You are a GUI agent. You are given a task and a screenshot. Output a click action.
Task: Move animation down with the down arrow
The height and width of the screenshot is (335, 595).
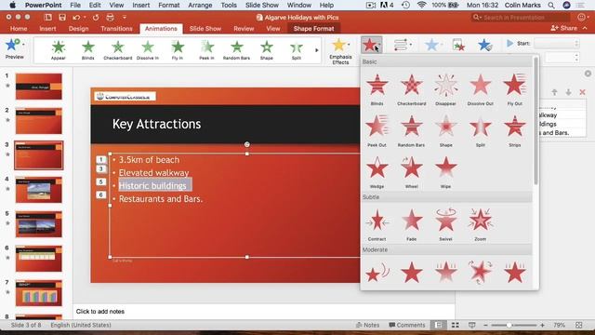(568, 92)
